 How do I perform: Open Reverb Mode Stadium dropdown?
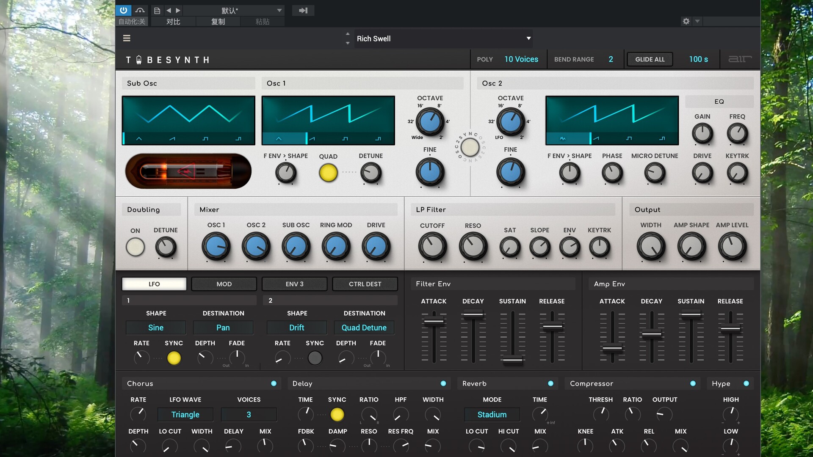492,415
